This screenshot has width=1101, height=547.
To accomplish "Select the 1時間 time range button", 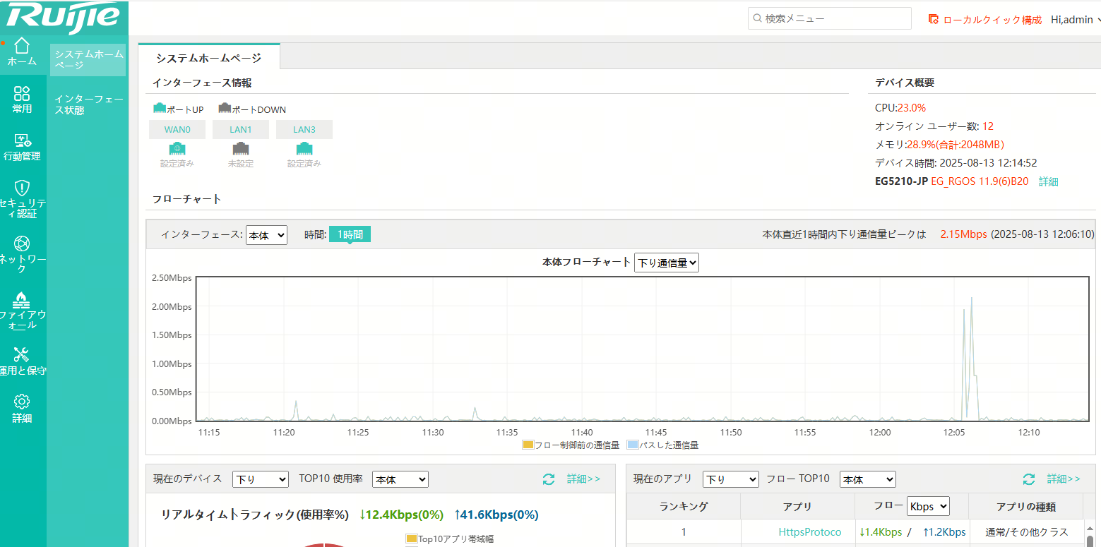I will point(350,234).
